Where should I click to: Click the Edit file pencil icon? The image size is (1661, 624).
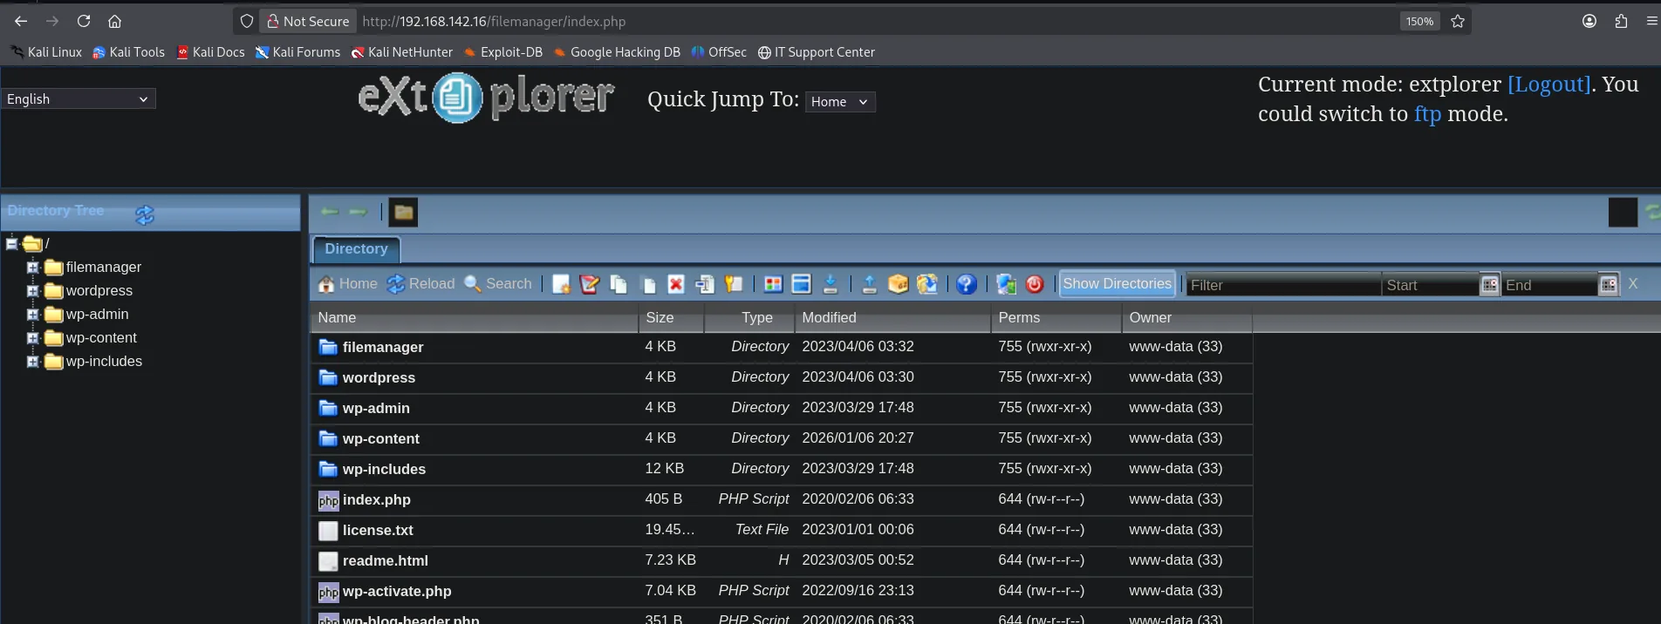590,284
